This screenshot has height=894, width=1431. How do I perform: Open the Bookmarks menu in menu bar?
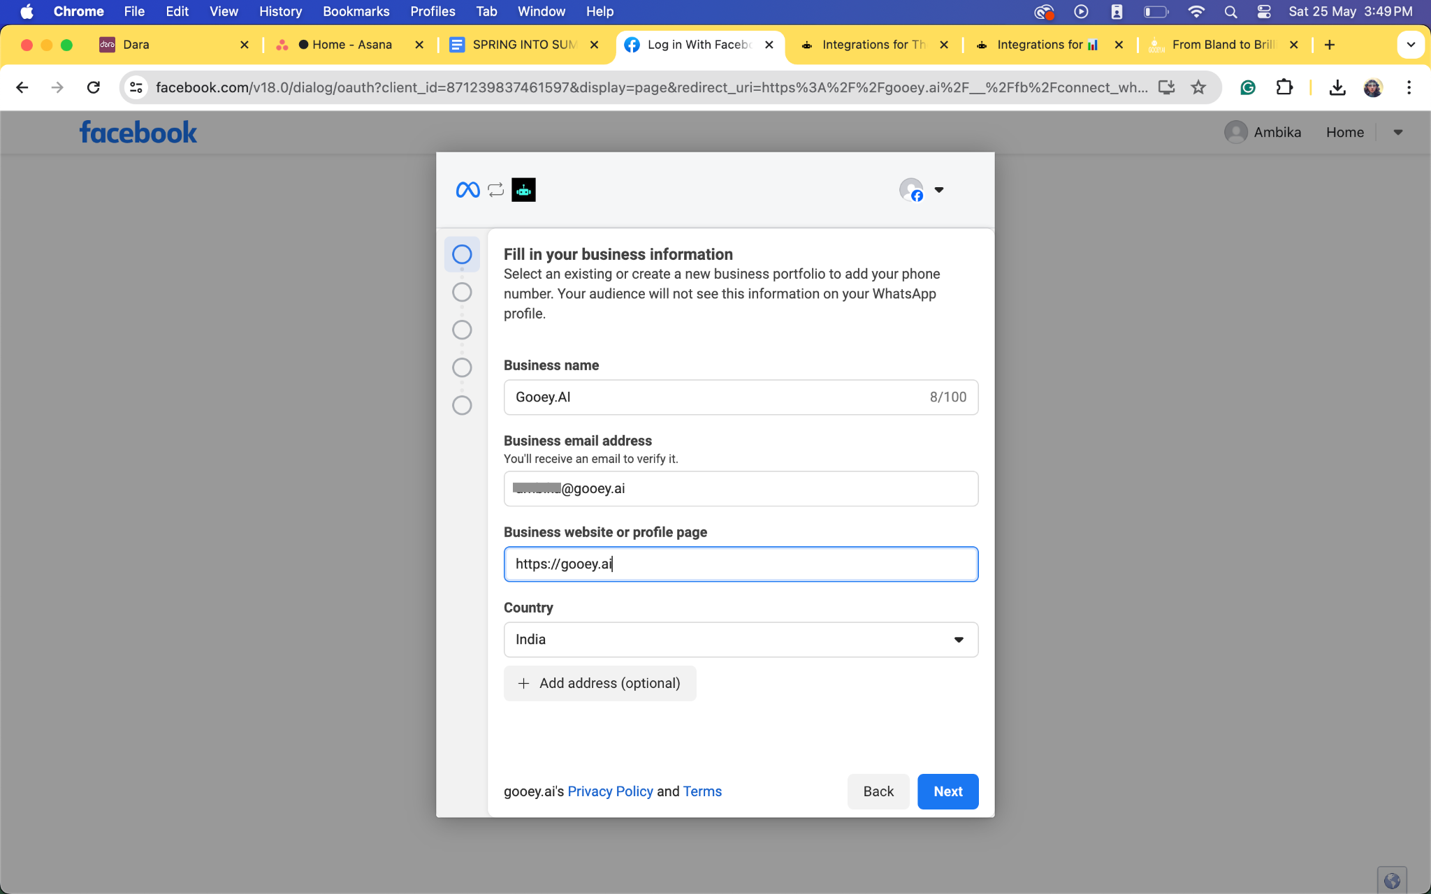356,11
